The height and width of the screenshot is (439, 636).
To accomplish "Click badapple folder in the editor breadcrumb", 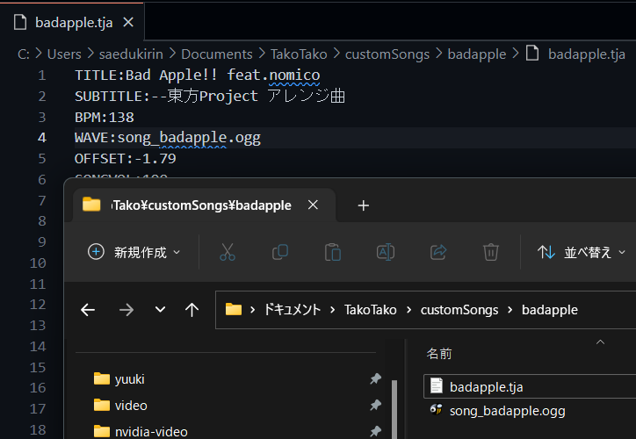I will pos(477,54).
